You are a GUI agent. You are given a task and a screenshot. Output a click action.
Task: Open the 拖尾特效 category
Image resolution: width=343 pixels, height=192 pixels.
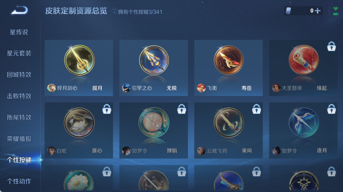point(19,117)
